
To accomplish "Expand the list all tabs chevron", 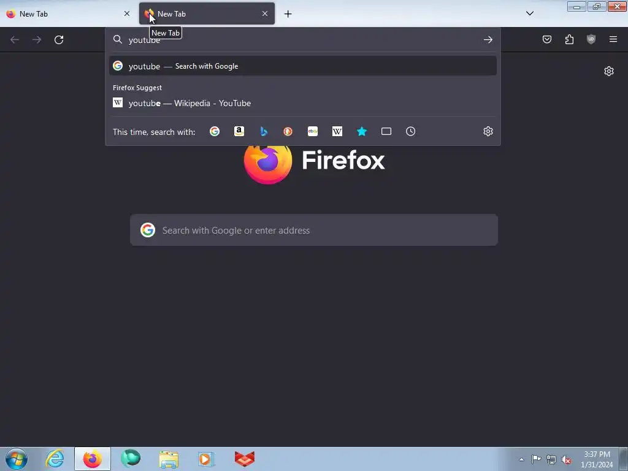I will [530, 13].
